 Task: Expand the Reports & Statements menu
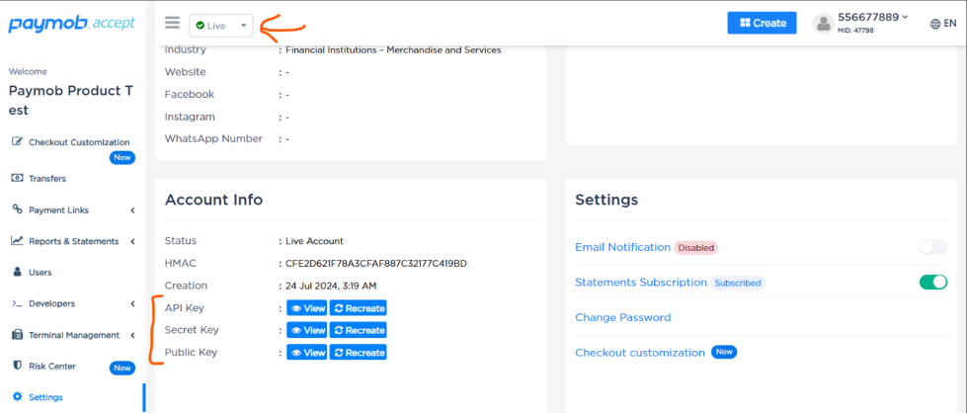[73, 241]
